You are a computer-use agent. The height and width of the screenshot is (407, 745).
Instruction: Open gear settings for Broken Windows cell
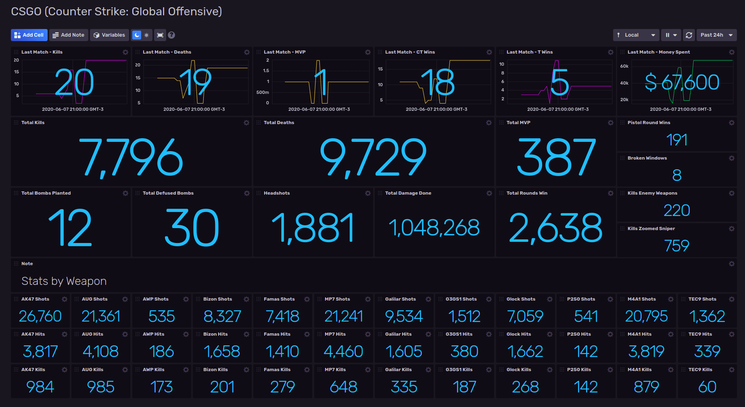tap(732, 158)
